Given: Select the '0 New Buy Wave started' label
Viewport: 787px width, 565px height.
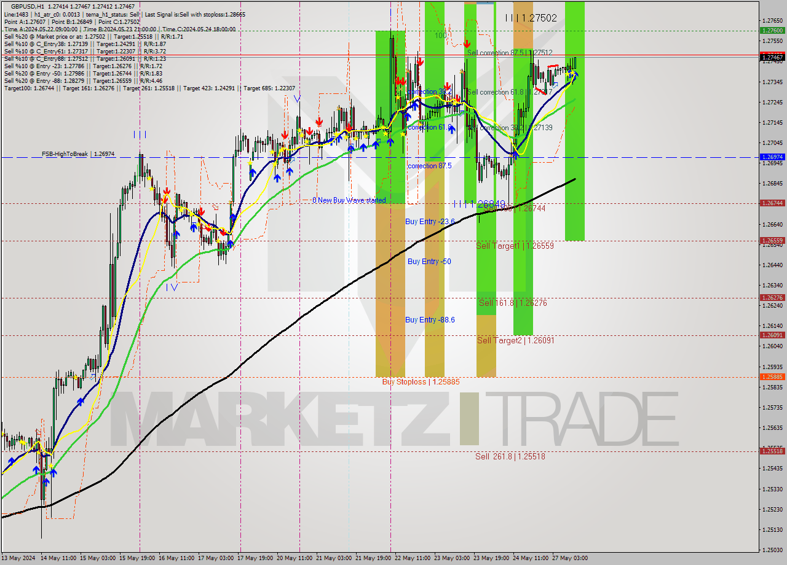Looking at the screenshot, I should (x=349, y=200).
